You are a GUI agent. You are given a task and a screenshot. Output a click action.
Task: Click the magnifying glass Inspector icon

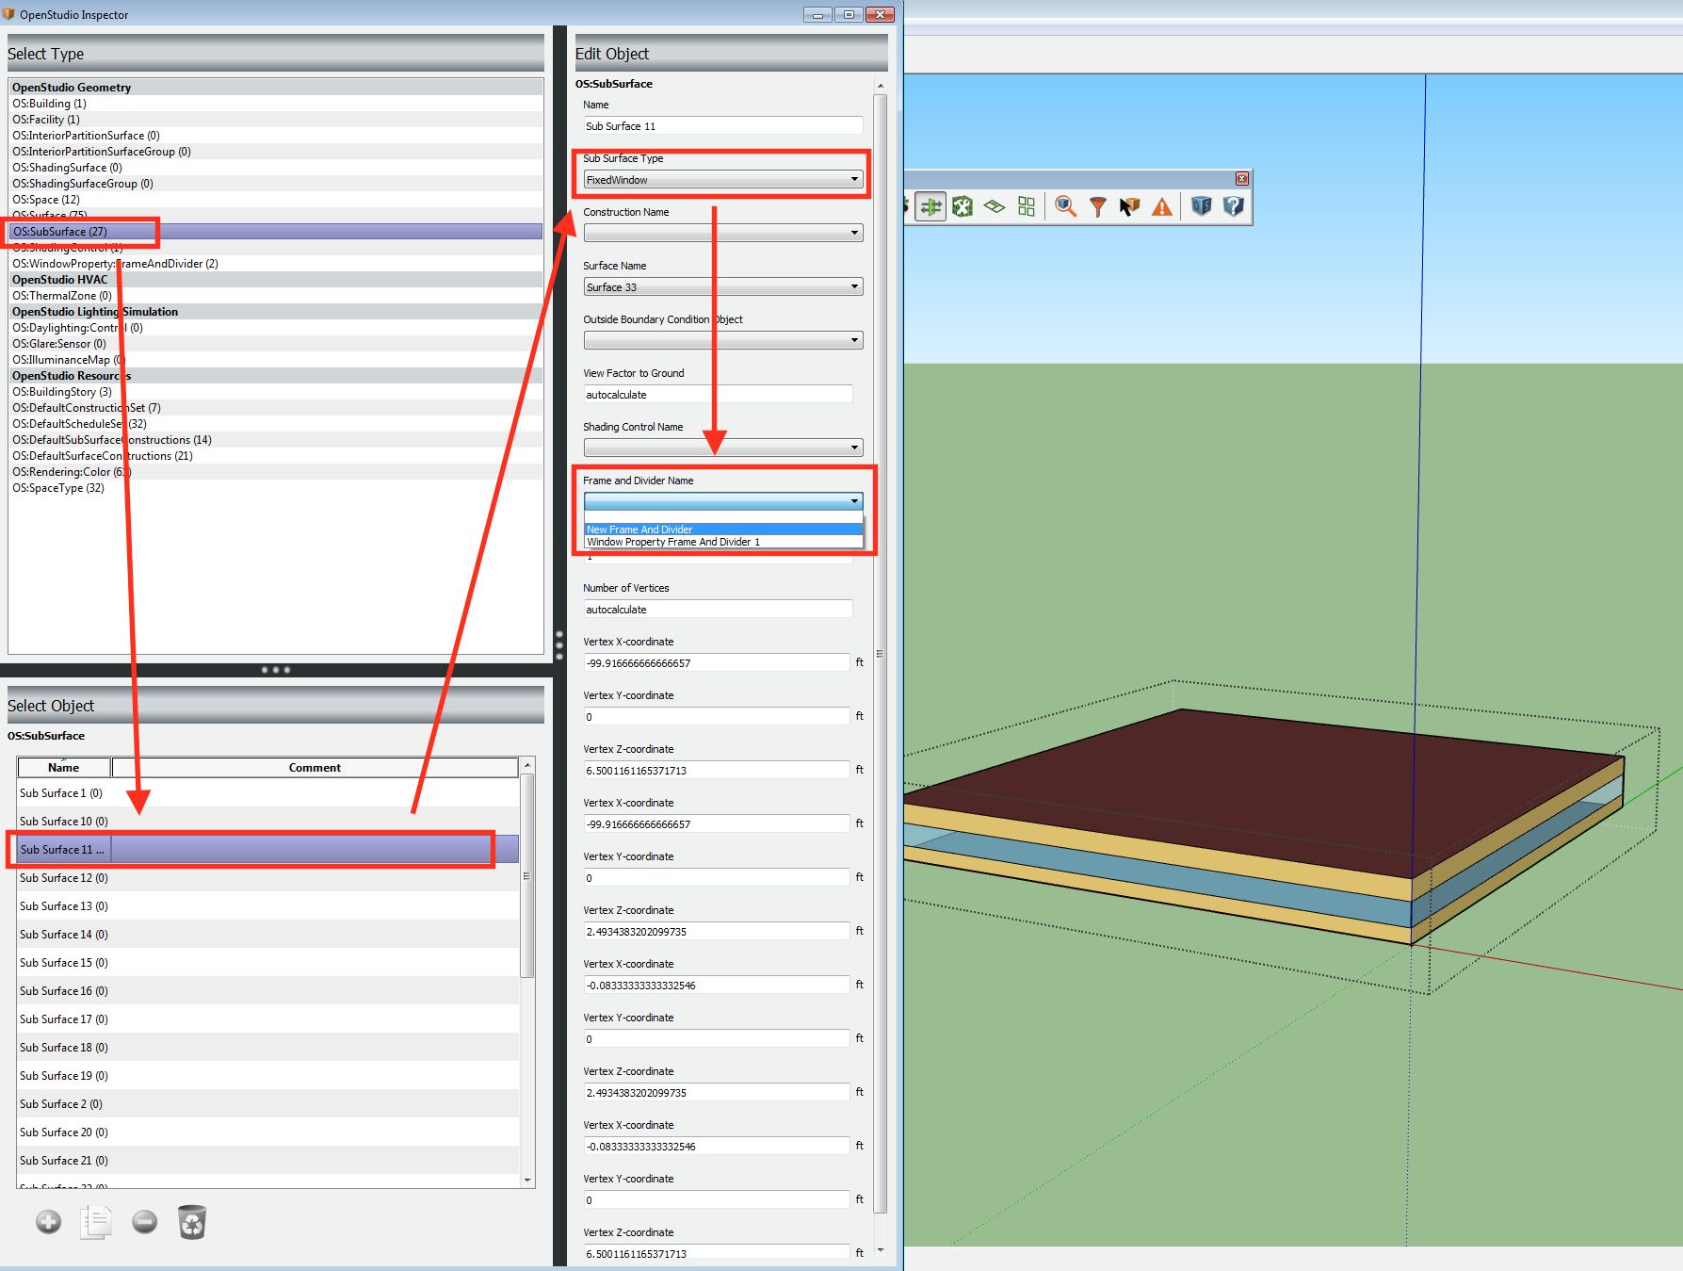coord(1065,206)
